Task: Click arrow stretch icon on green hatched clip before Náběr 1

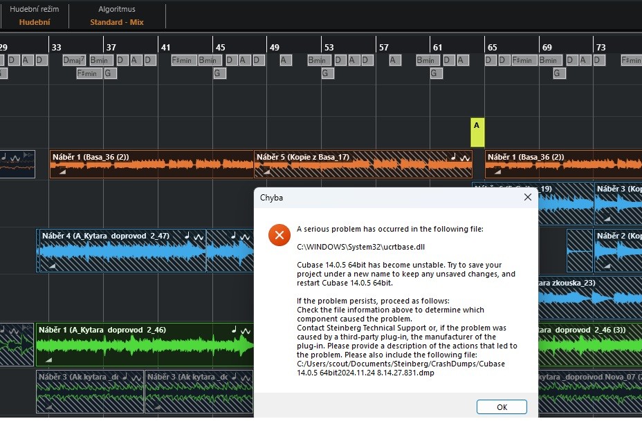Action: (28, 329)
